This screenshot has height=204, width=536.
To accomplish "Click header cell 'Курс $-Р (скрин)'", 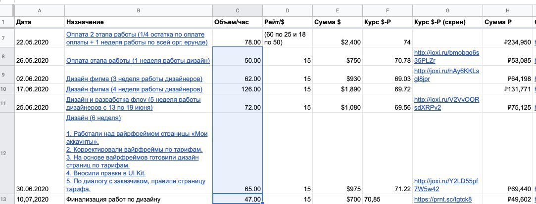I will pyautogui.click(x=447, y=22).
